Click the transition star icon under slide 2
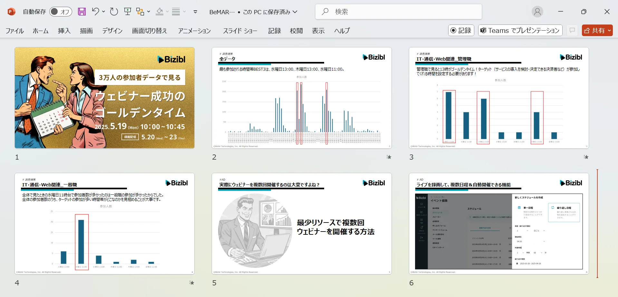The height and width of the screenshot is (297, 618). (389, 157)
